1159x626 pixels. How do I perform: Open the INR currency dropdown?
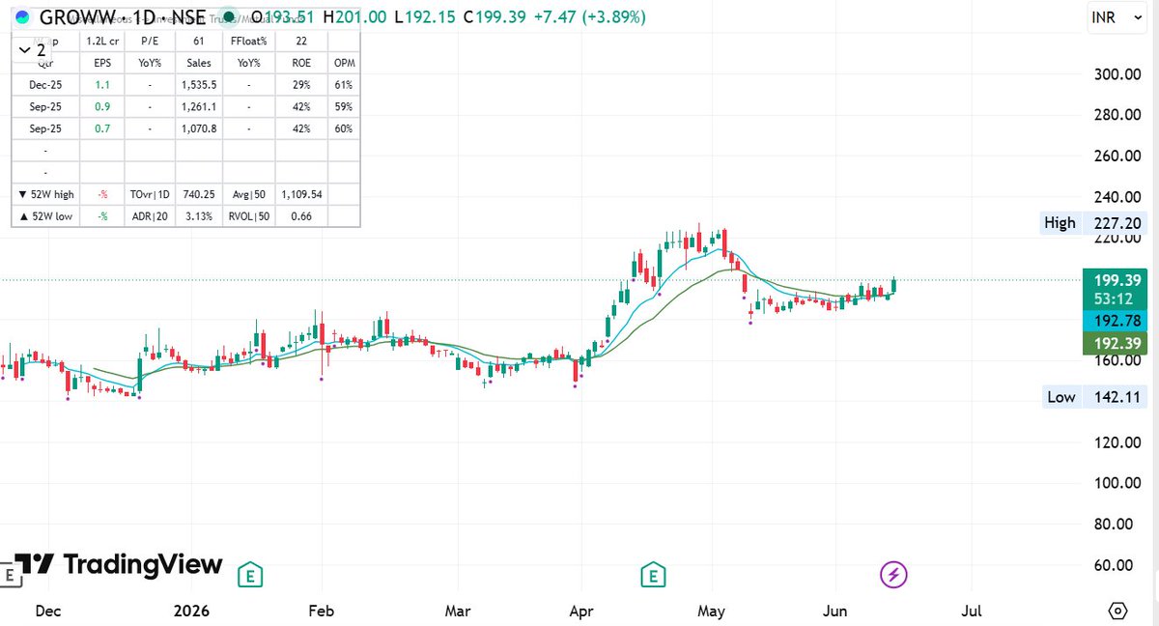(1116, 17)
